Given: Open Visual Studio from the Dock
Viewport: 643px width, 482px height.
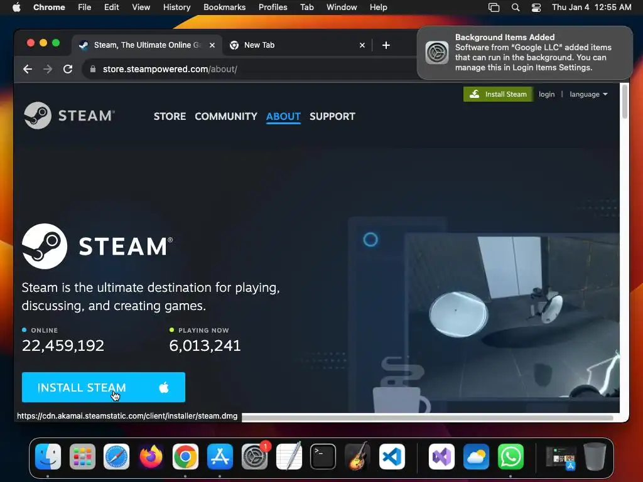Looking at the screenshot, I should pyautogui.click(x=441, y=457).
